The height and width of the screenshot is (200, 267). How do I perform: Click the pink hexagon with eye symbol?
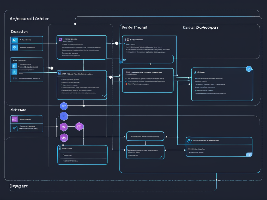coord(79,126)
